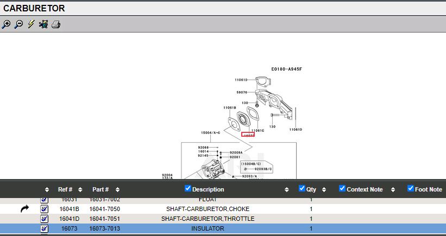Click the zoom out magnifier icon
The image size is (446, 236).
coord(18,24)
